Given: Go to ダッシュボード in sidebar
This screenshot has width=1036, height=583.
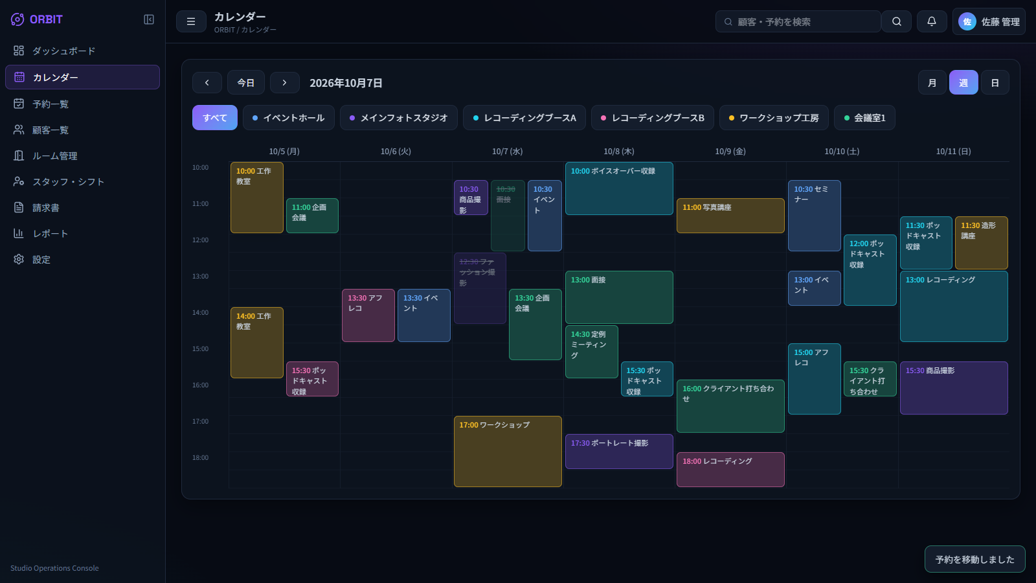Looking at the screenshot, I should click(x=82, y=51).
